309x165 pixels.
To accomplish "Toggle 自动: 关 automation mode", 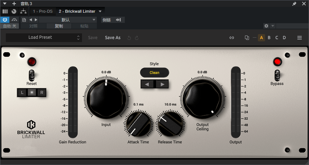I will click(x=10, y=26).
